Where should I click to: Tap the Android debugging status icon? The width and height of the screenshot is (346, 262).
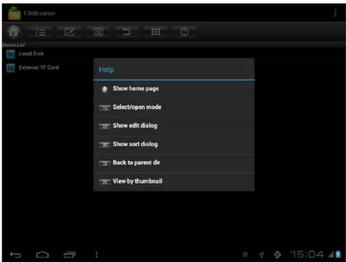tap(278, 255)
